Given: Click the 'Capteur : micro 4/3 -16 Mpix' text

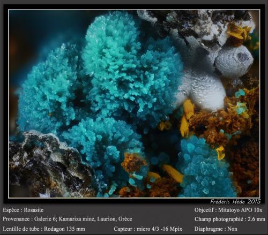Looking at the screenshot, I should pos(148,229).
